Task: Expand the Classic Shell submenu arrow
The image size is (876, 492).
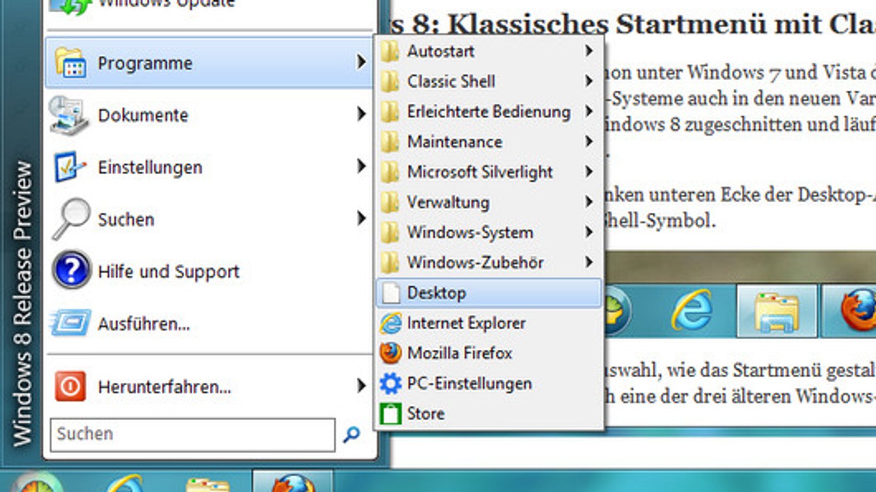Action: pyautogui.click(x=589, y=81)
